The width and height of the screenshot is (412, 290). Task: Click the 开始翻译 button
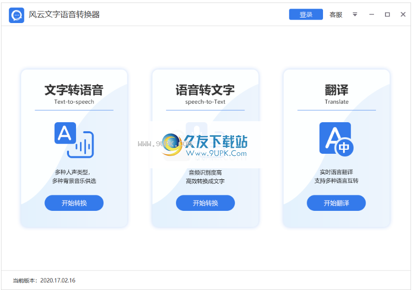336,203
